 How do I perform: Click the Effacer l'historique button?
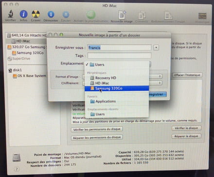pyautogui.click(x=187, y=75)
